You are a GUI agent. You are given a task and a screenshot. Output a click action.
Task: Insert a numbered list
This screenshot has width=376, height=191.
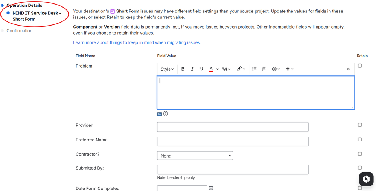pos(263,69)
